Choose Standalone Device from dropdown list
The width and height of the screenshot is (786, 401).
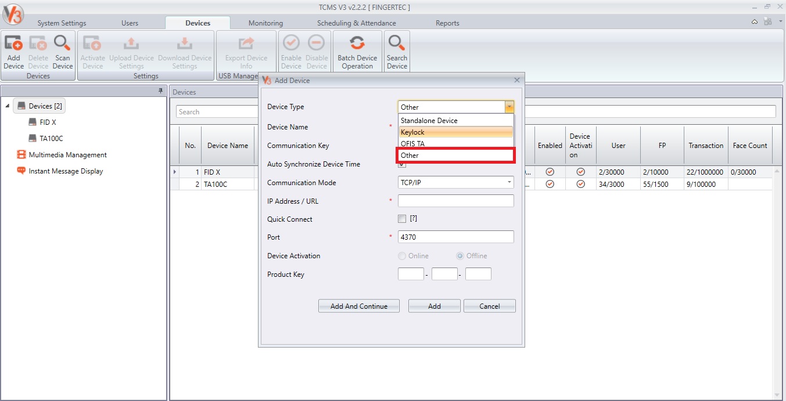pos(455,121)
